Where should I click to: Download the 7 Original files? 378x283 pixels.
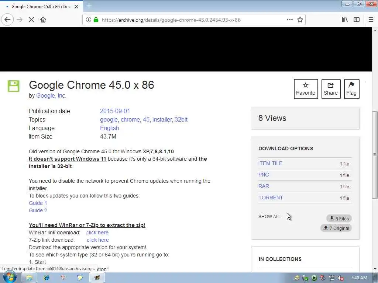coord(336,228)
